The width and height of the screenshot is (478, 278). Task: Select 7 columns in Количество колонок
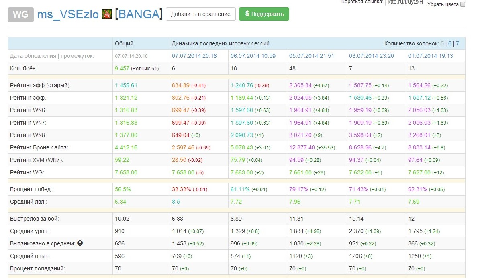(x=458, y=43)
